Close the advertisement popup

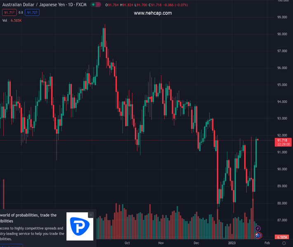point(91,215)
